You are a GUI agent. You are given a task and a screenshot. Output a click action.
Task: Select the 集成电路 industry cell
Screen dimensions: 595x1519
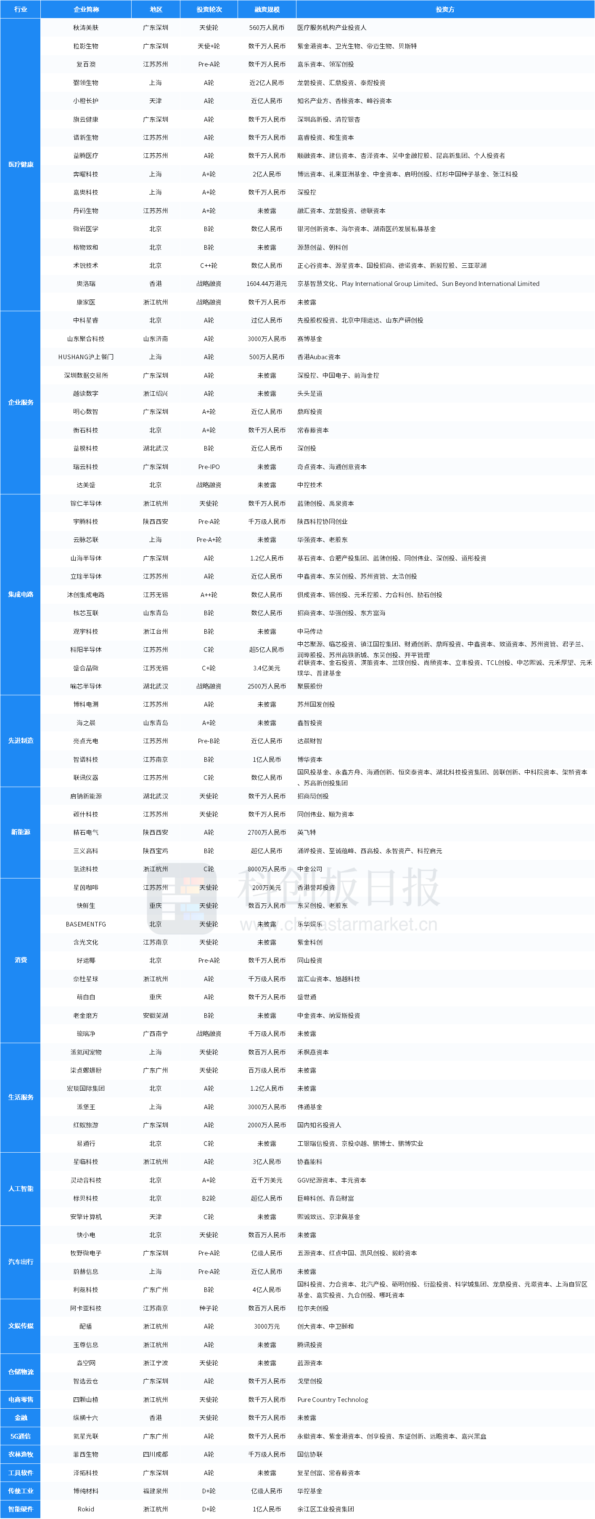coord(21,594)
